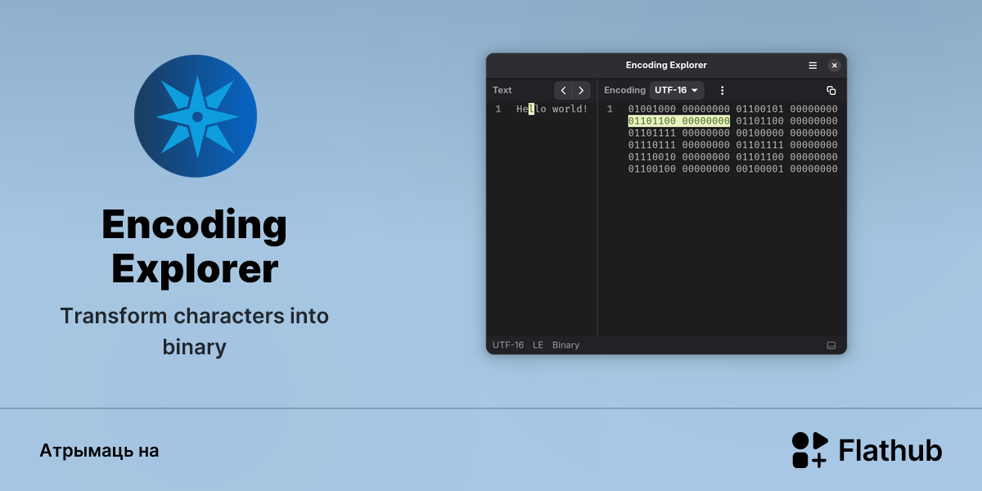
Task: Click the last byte group 00100001 in output
Action: coord(759,169)
